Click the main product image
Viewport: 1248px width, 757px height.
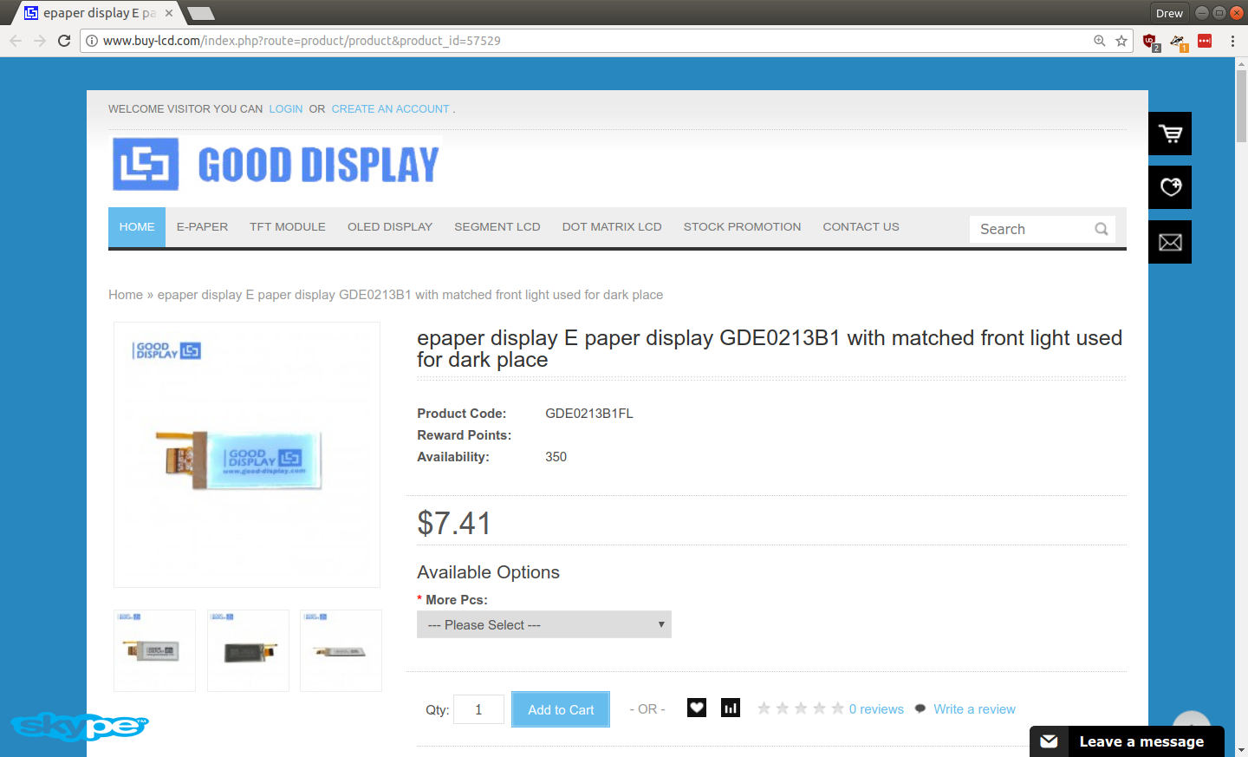point(247,454)
